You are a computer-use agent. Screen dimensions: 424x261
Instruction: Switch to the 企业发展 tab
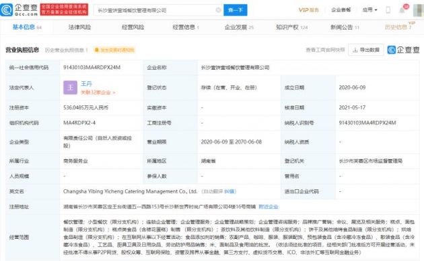coord(239,27)
